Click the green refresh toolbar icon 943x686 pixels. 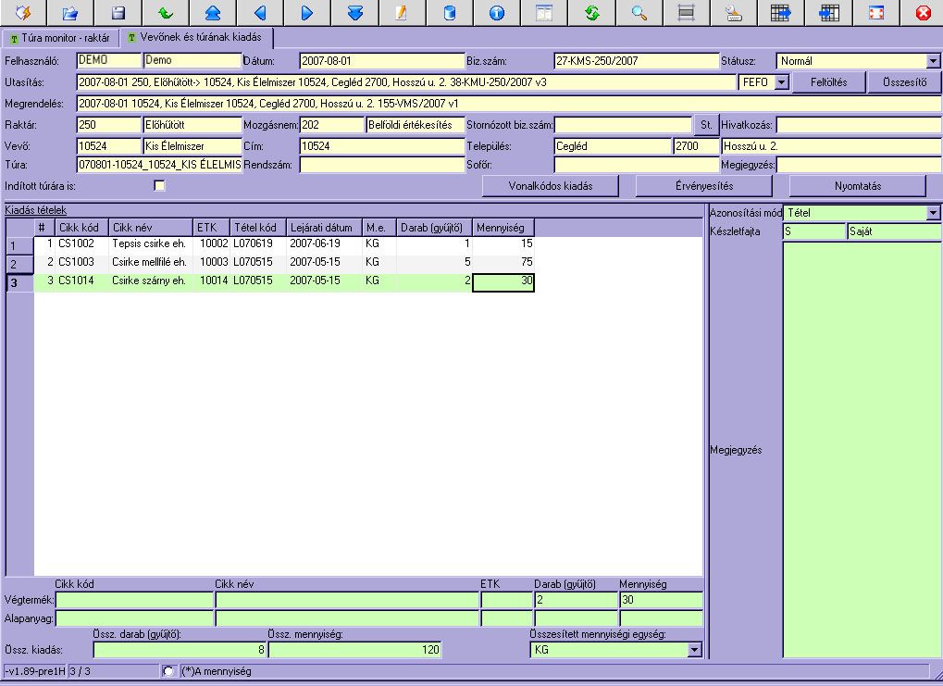tap(591, 13)
